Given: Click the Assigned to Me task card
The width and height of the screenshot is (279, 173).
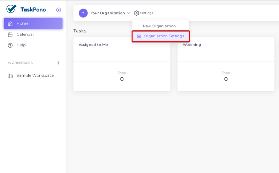Looking at the screenshot, I should (x=122, y=64).
